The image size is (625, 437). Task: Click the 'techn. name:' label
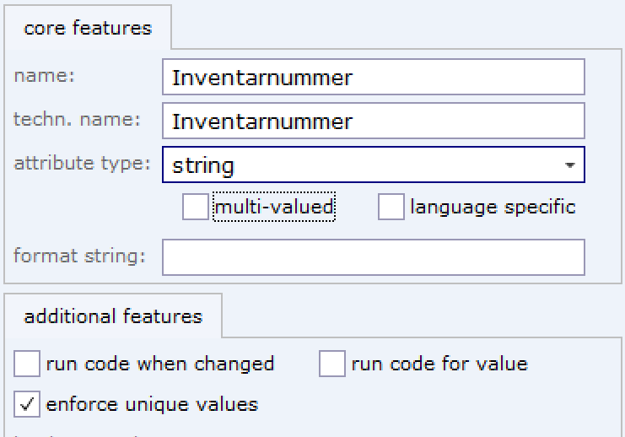point(77,119)
